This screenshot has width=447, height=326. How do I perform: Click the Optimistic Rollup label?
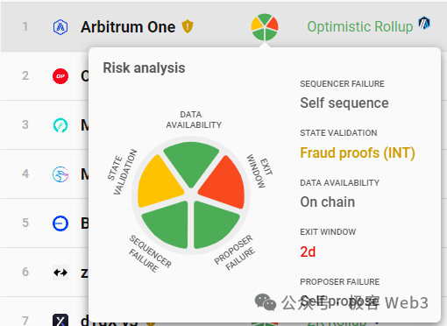click(x=360, y=26)
